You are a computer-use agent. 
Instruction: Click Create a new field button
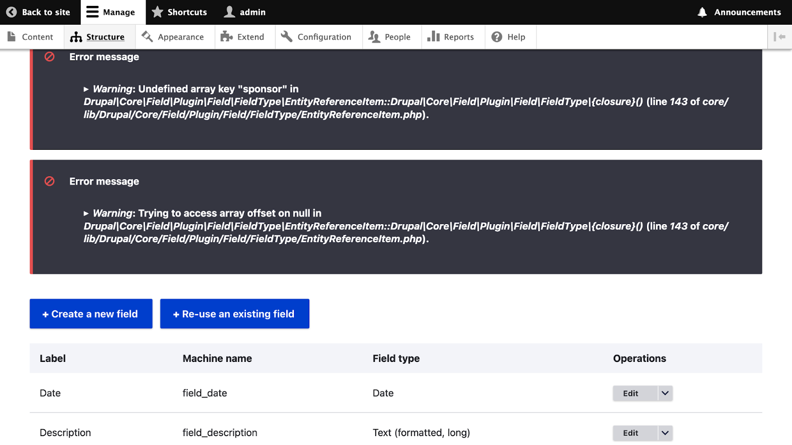click(91, 314)
